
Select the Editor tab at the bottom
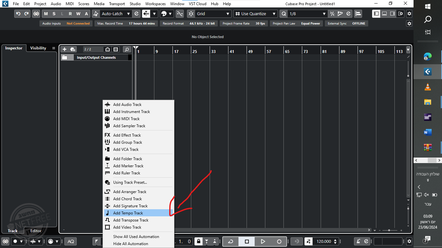point(36,231)
